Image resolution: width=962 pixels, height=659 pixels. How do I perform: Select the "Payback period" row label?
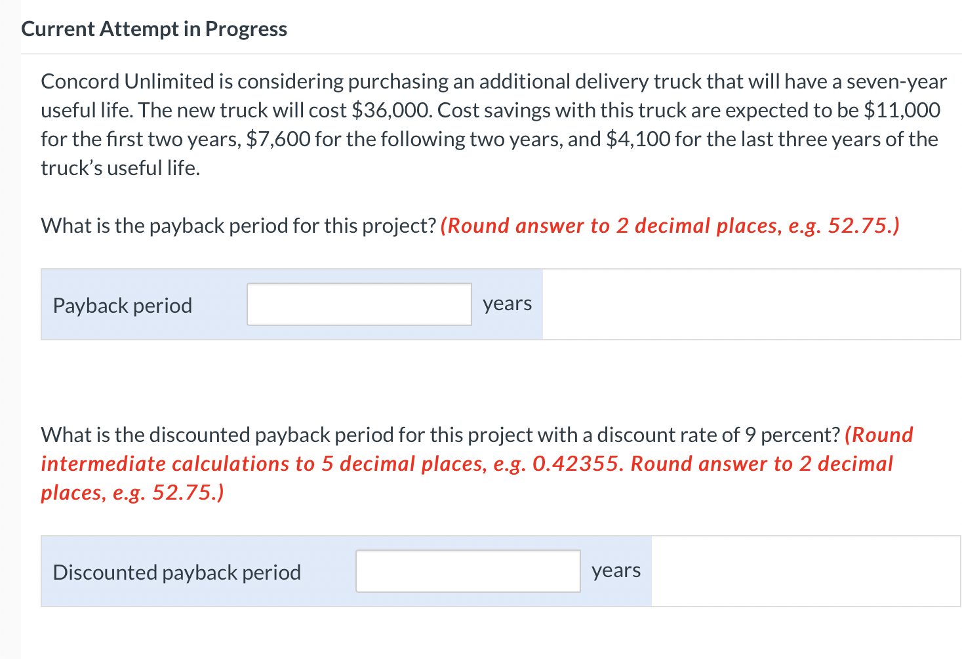[123, 306]
